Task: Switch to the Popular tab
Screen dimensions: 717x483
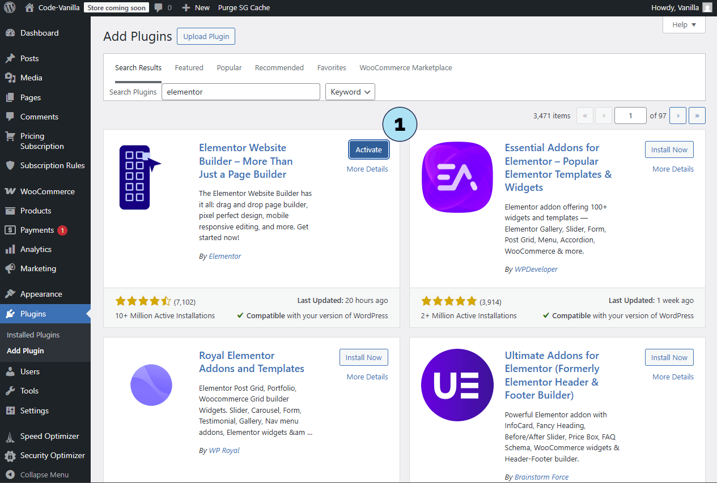Action: point(229,67)
